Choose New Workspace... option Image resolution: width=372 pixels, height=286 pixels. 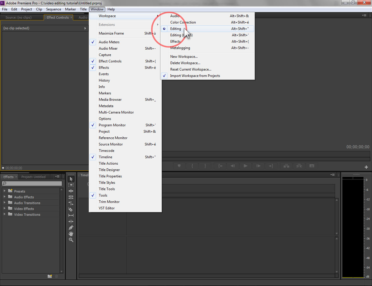(208, 57)
